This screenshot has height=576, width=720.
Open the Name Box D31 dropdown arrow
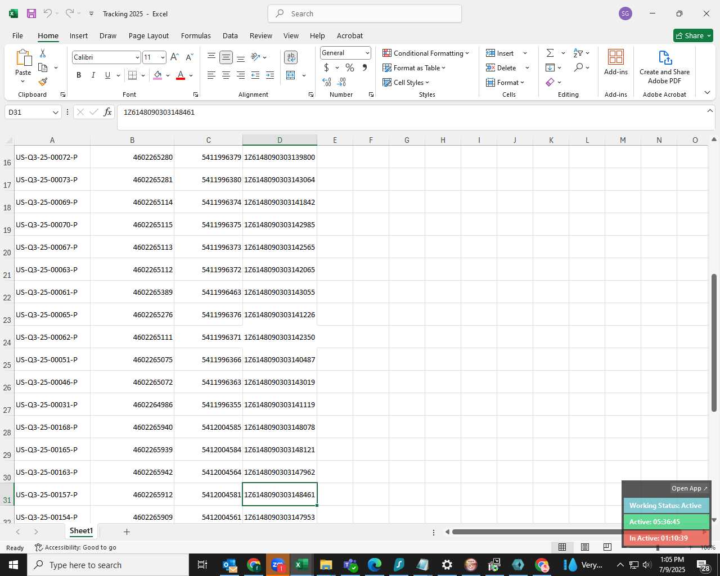tap(55, 112)
